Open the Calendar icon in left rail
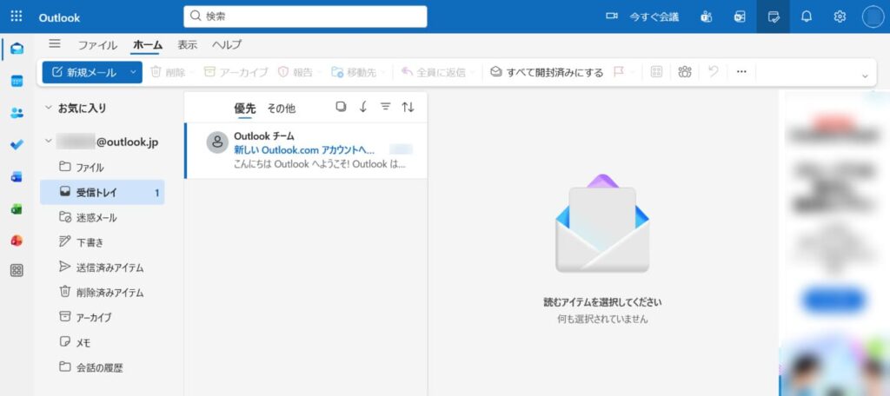The width and height of the screenshot is (890, 396). point(17,81)
